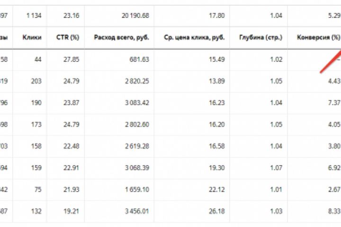Screen dimensions: 341x227
Task: Select the CTR cell showing 27.85
Action: (71, 59)
